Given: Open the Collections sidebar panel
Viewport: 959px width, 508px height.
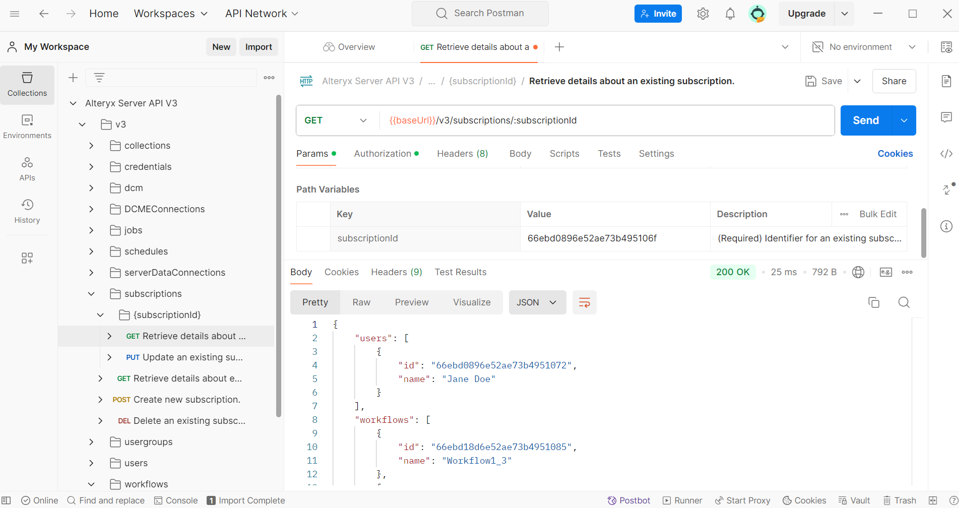Looking at the screenshot, I should coord(27,85).
